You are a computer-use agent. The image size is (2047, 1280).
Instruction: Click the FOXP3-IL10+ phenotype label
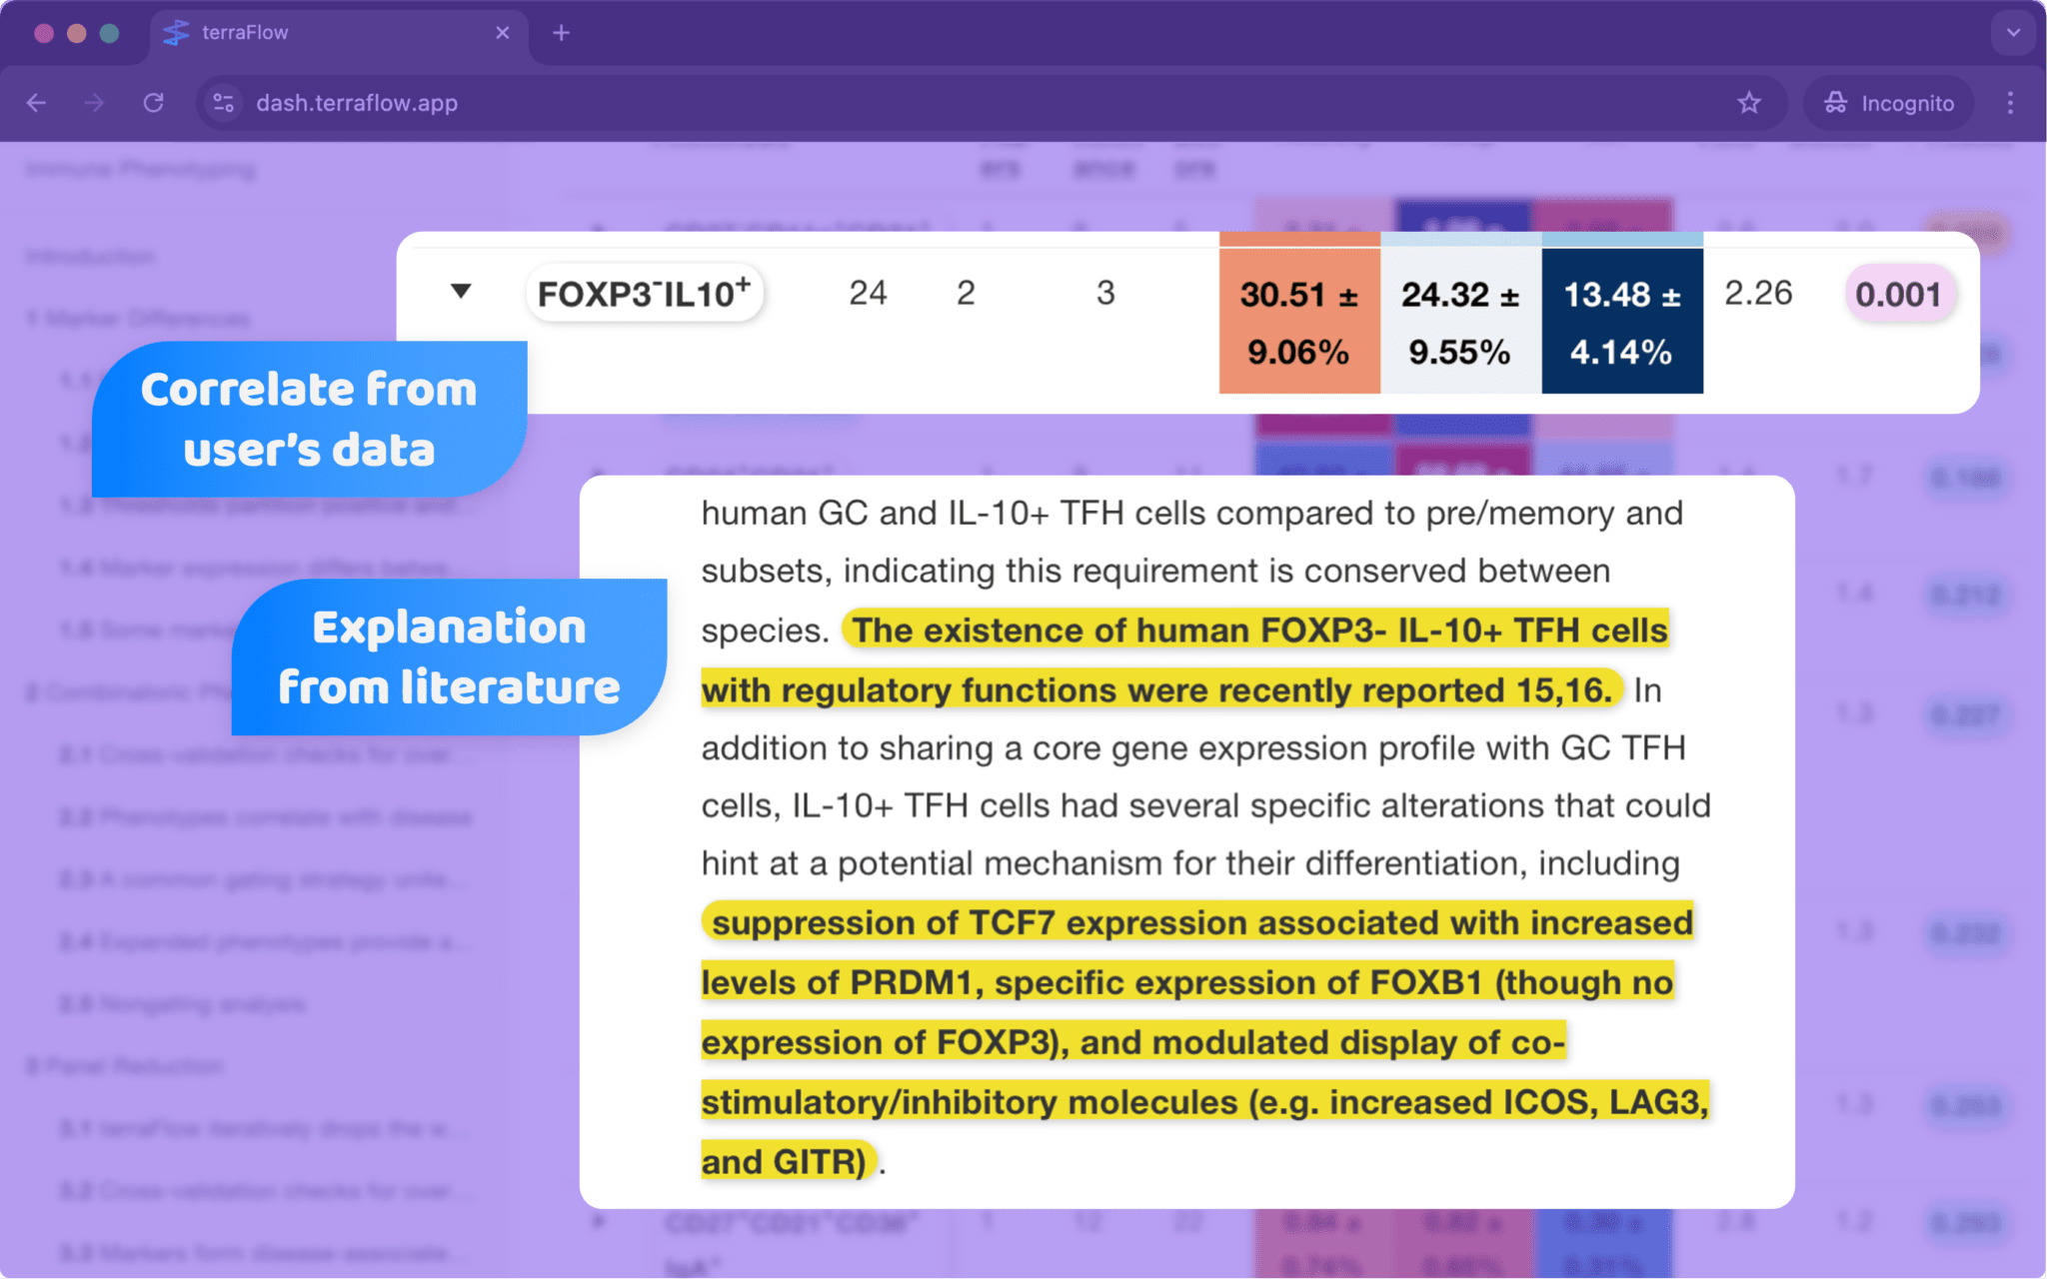pos(644,294)
